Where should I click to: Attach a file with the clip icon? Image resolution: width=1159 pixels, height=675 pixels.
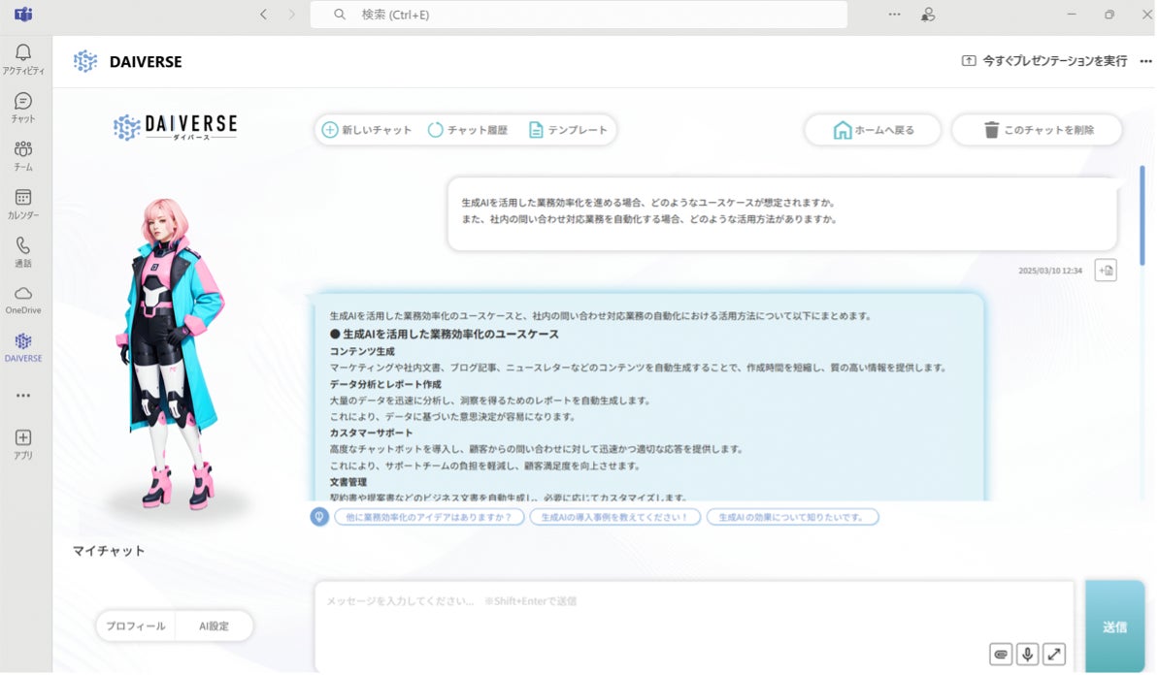click(1001, 655)
